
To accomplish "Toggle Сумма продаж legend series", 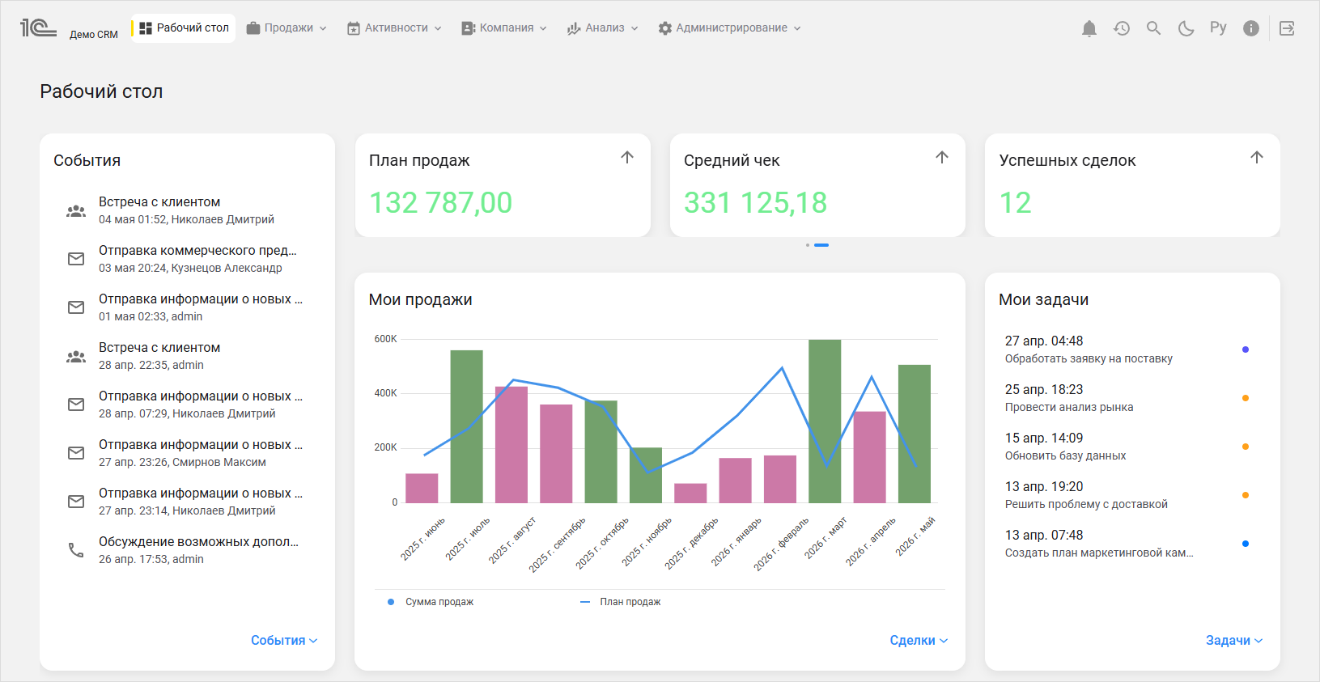I will [x=431, y=602].
